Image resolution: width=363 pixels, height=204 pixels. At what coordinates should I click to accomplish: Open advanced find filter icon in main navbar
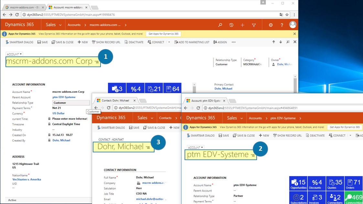(x=254, y=25)
